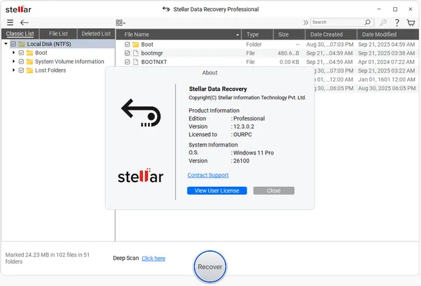
Task: Expand System Volume Information node
Action: pos(13,62)
